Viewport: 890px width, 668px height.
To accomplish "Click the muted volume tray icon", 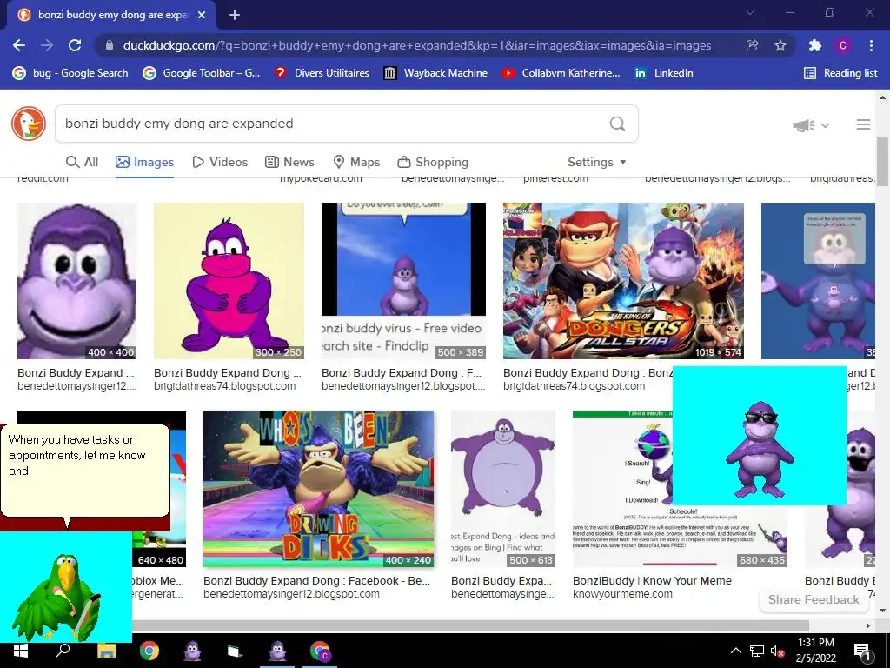I will point(777,651).
